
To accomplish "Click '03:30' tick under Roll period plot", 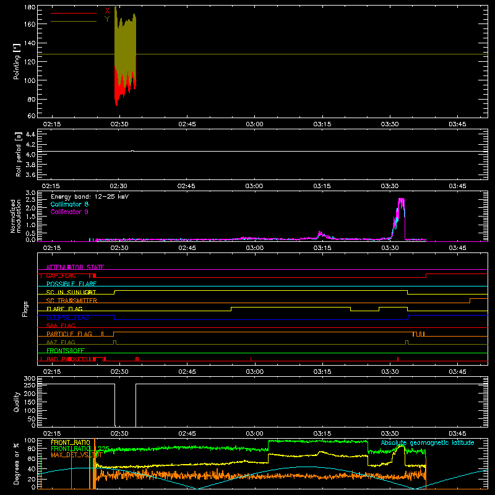I will (390, 186).
